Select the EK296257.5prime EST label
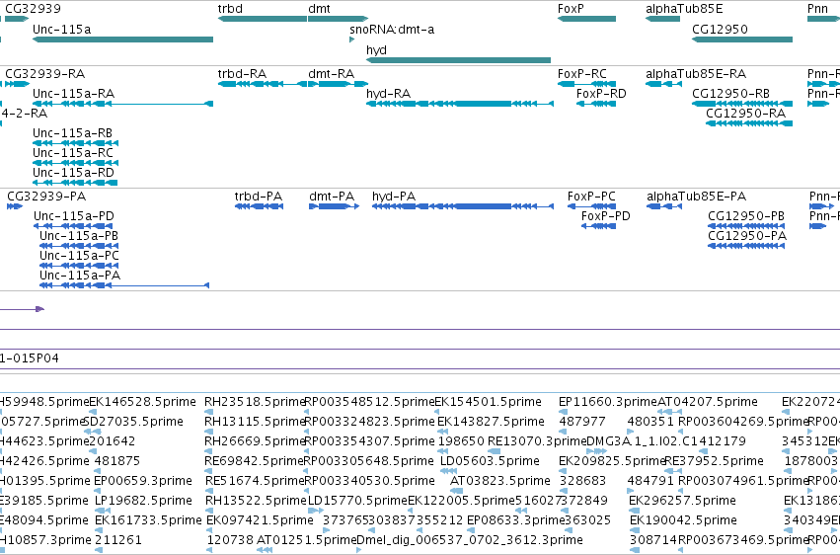840x555 pixels. click(x=682, y=501)
